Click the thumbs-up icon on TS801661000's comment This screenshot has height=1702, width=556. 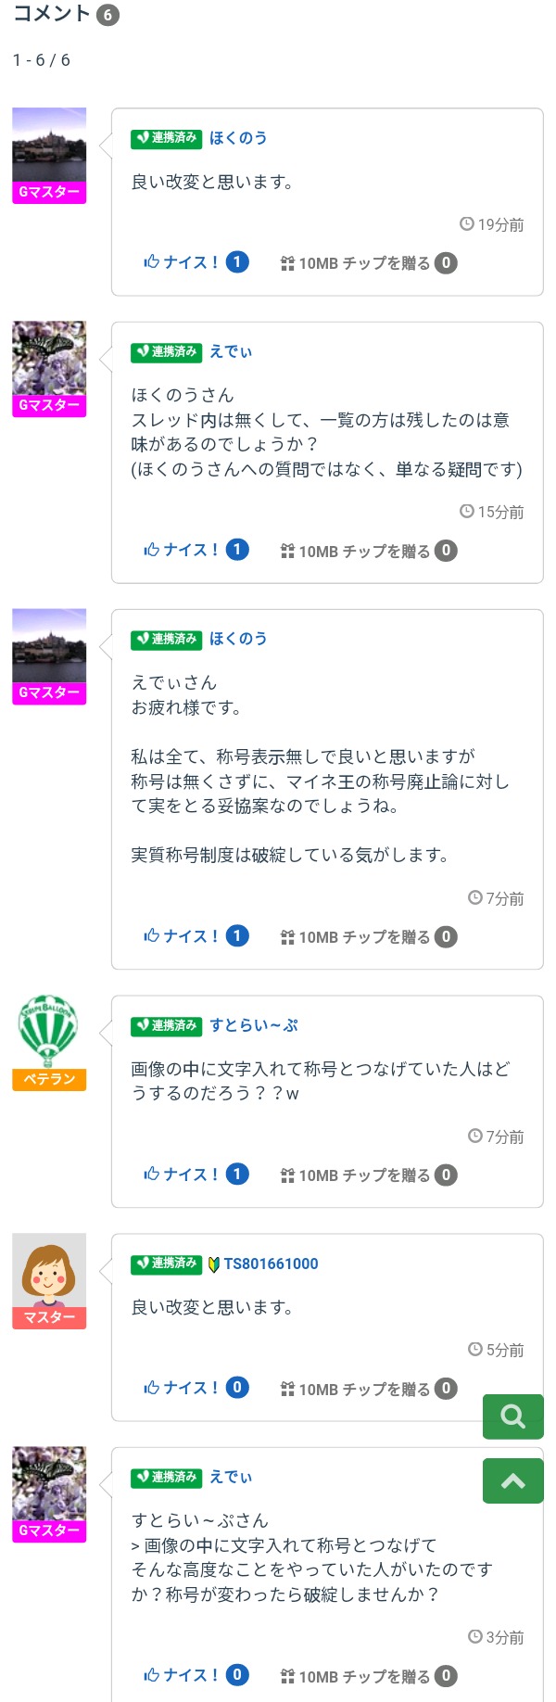[152, 1388]
